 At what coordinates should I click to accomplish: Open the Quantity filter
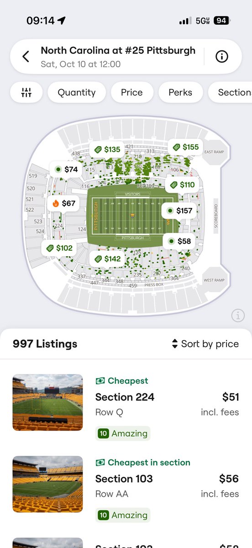[x=77, y=92]
